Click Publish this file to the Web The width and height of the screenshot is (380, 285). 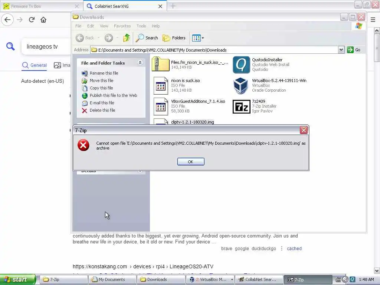coord(114,95)
